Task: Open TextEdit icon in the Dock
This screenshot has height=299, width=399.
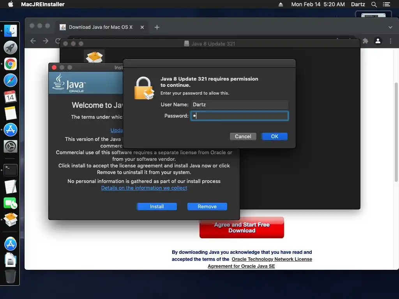Action: tap(11, 186)
